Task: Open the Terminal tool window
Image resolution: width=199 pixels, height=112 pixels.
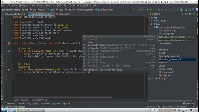Action: (10, 104)
